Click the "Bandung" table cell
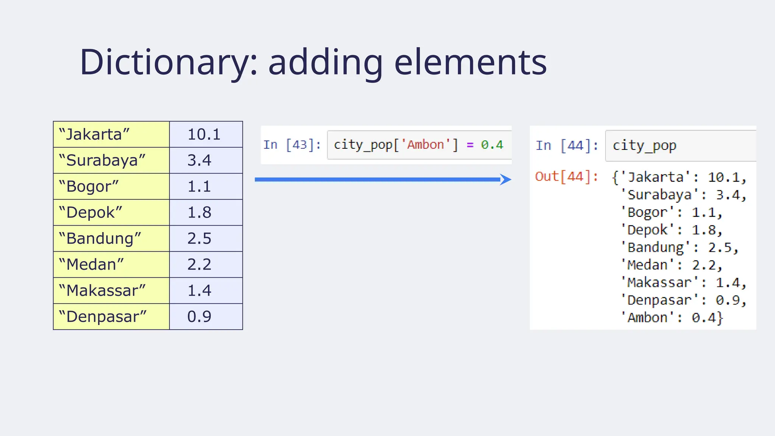Screen dimensions: 775x436 111,239
